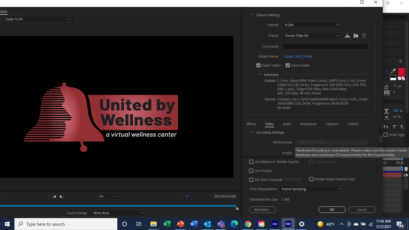Click the Comments input field
The height and width of the screenshot is (230, 409).
[325, 46]
